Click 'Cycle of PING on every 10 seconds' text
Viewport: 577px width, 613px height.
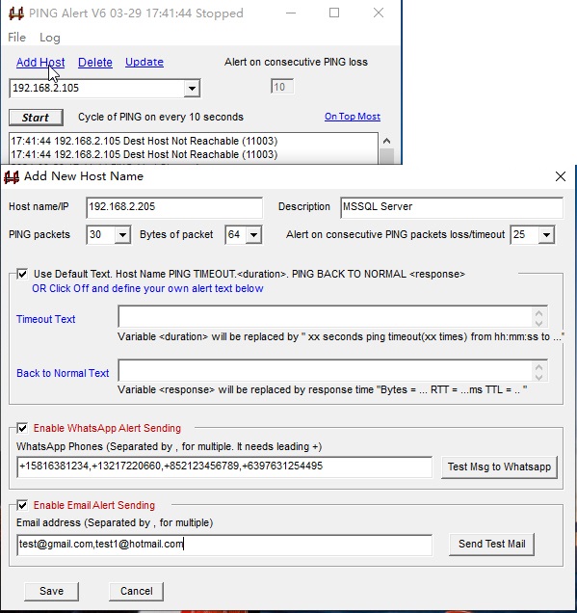(161, 118)
